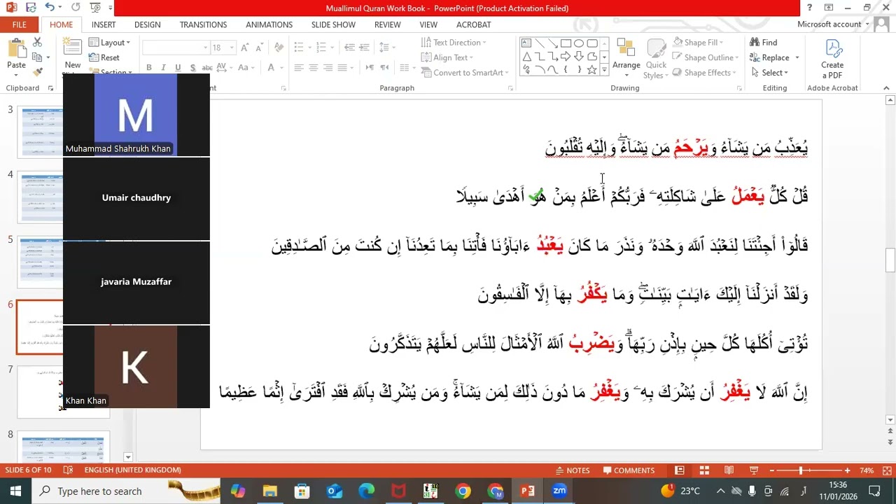Screen dimensions: 896x504
Task: Toggle bullet list formatting
Action: pos(299,48)
